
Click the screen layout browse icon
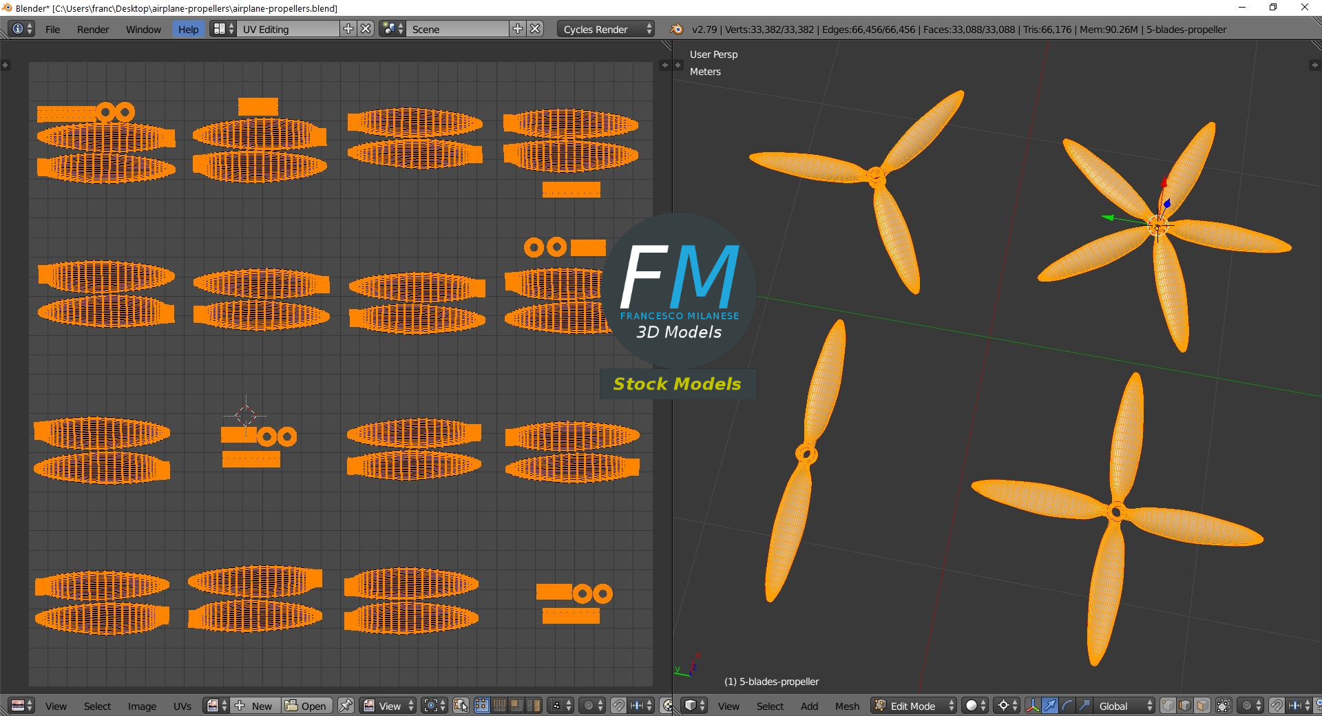point(222,29)
